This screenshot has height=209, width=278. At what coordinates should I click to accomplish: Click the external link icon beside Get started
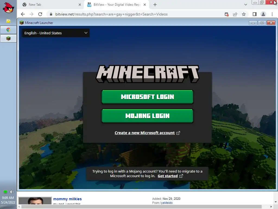click(181, 176)
